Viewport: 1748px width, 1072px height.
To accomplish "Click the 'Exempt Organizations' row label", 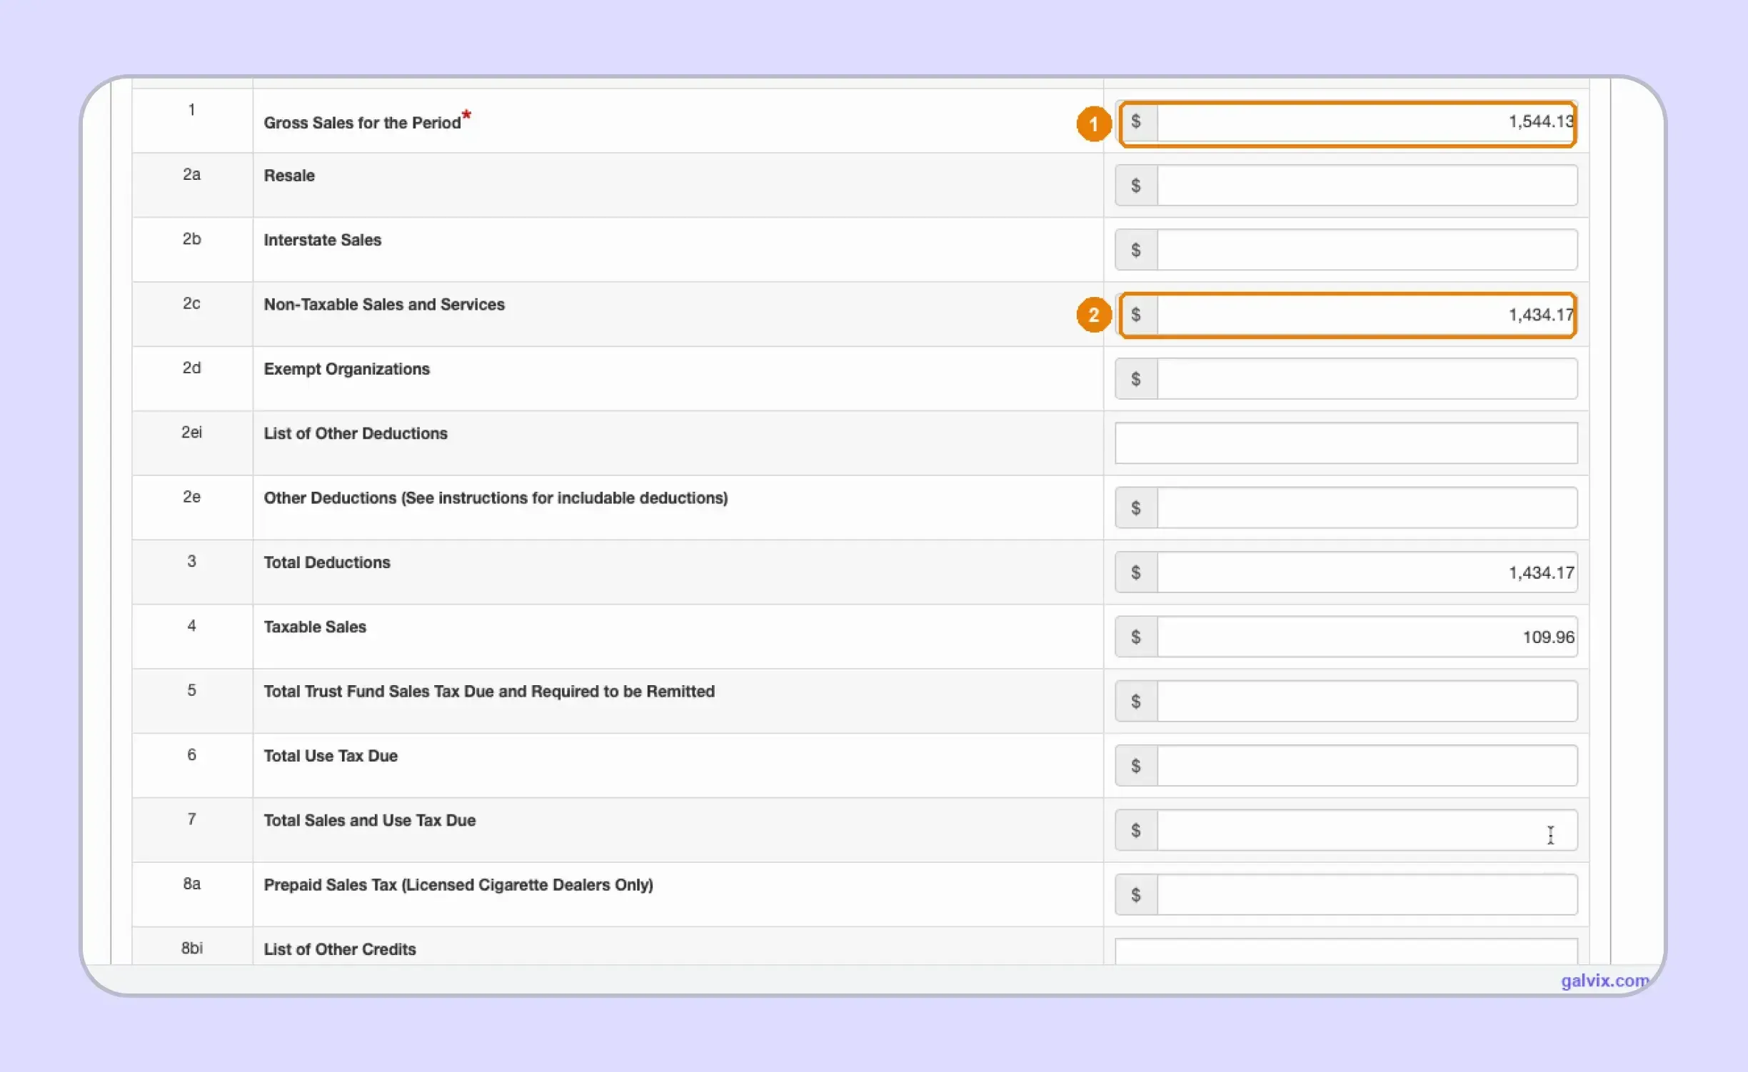I will tap(346, 369).
